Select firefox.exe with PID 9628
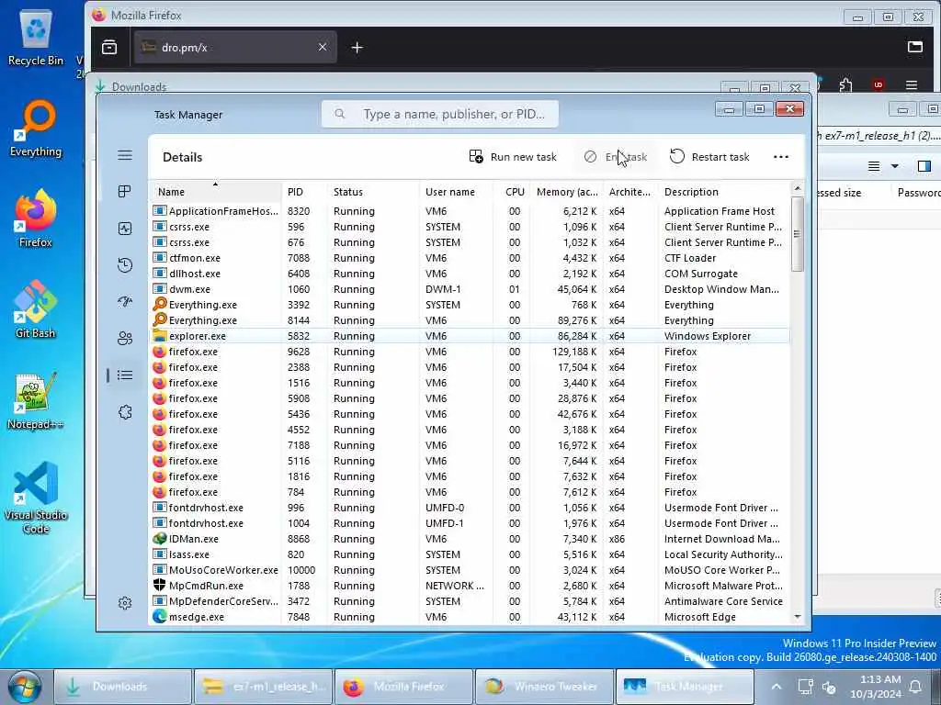The image size is (941, 705). [470, 352]
